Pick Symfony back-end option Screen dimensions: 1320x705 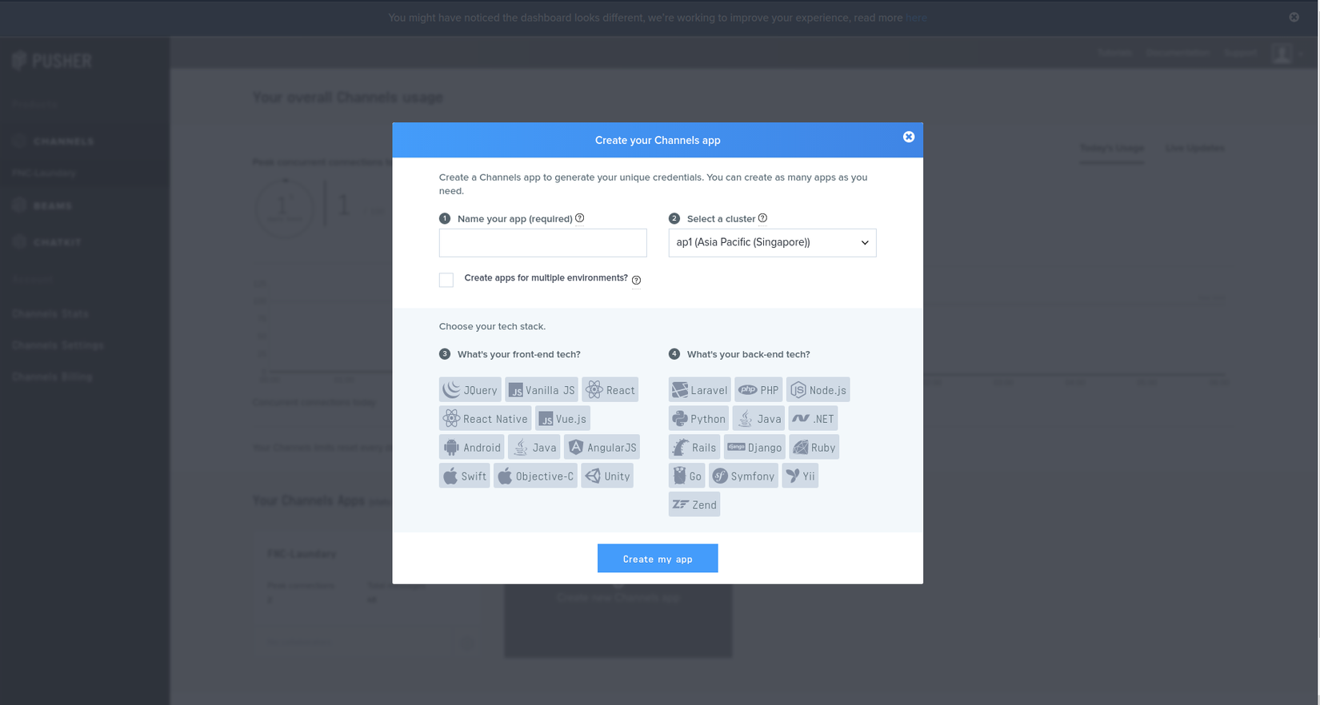[743, 476]
